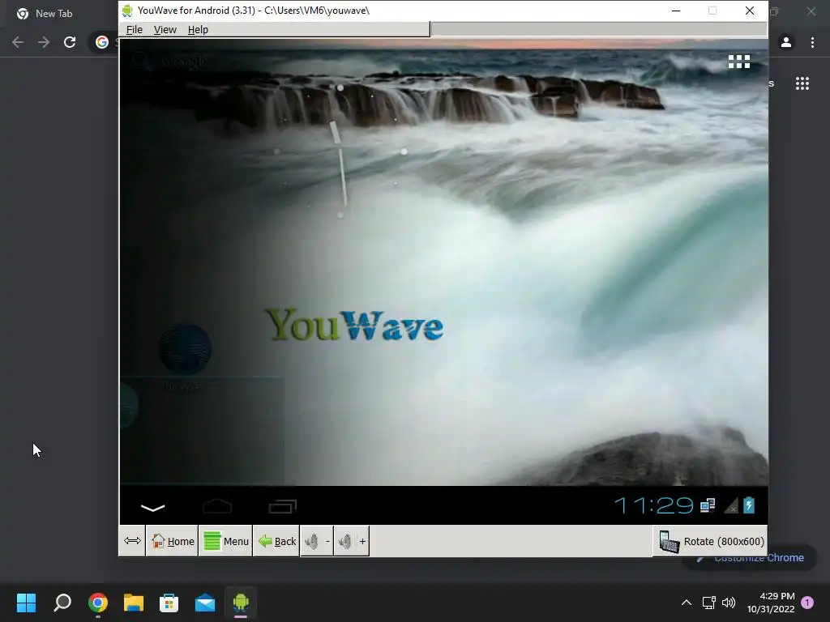Image resolution: width=830 pixels, height=622 pixels.
Task: Click the YouWave title bar Android icon
Action: click(x=127, y=11)
